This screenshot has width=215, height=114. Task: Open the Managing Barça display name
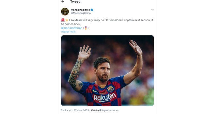click(x=80, y=10)
